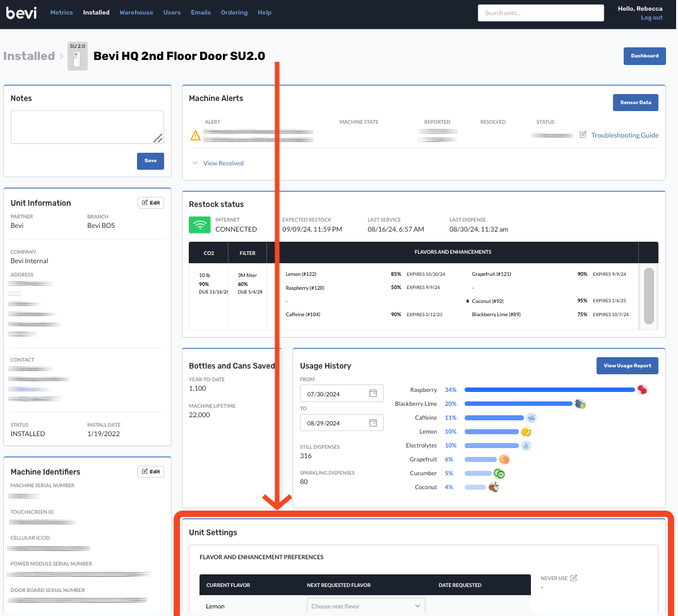Click the Grapefruit (#121) flavor entry
Viewport: 678px width, 616px height.
click(491, 274)
